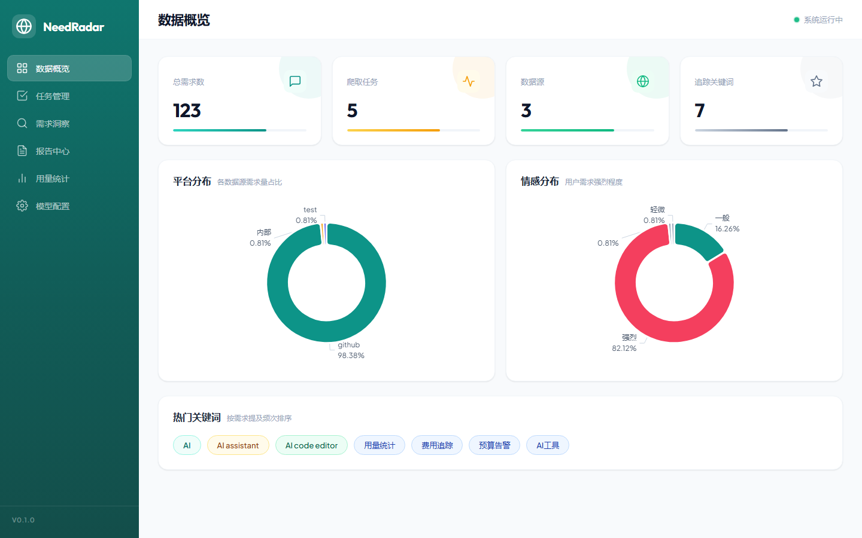Click the green progress bar under 数据源
The height and width of the screenshot is (538, 862).
point(567,130)
